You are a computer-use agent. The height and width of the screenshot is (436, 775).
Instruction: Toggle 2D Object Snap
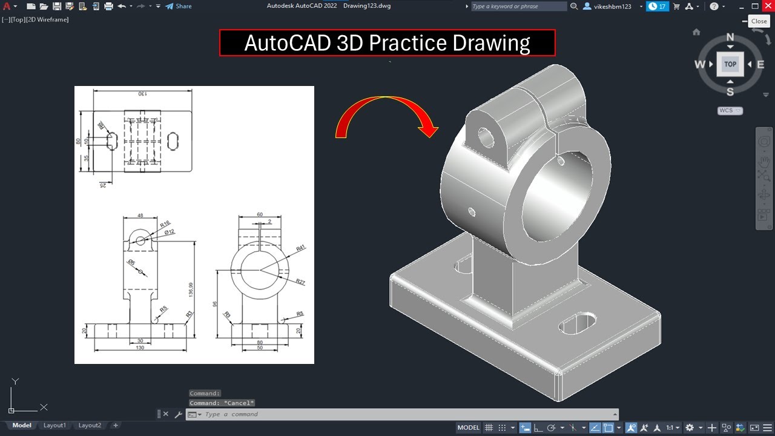click(x=608, y=428)
